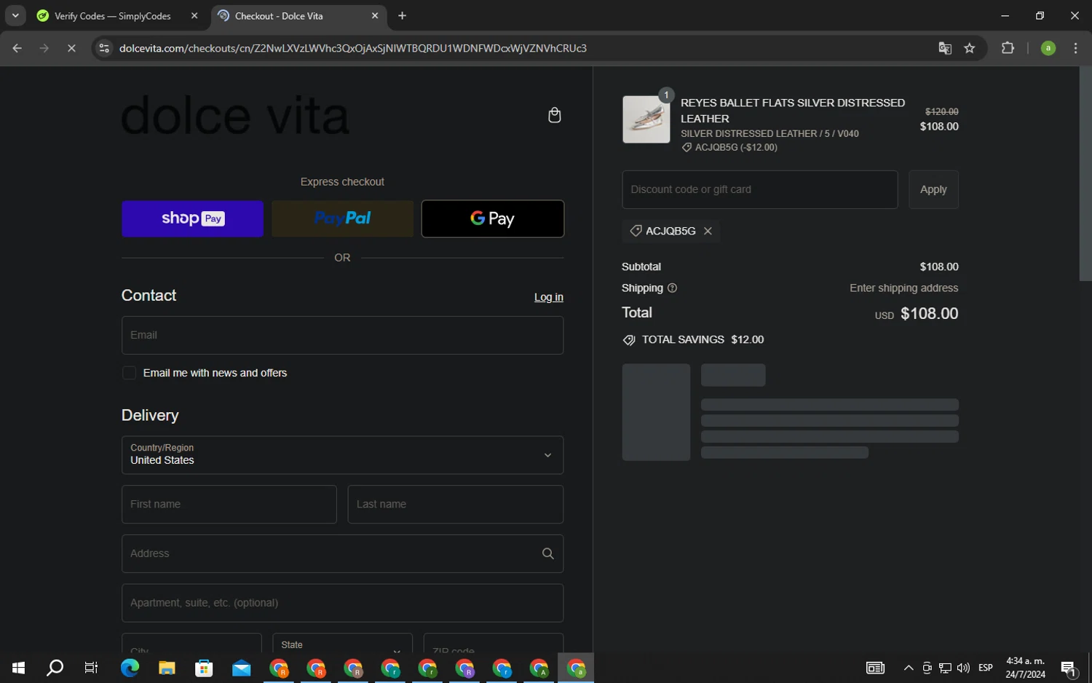
Task: Open the Mail app from the taskbar
Action: [241, 668]
